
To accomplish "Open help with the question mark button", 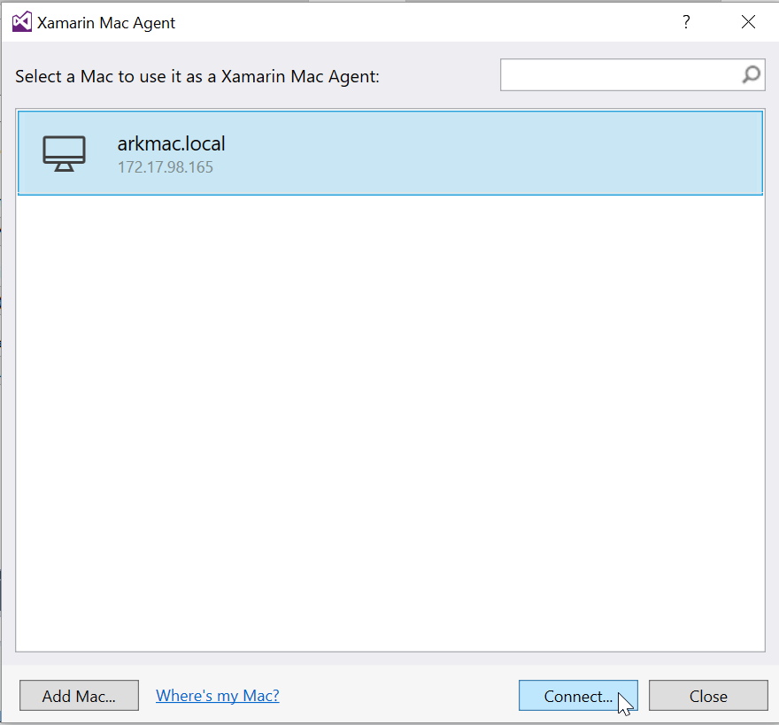I will pos(686,22).
